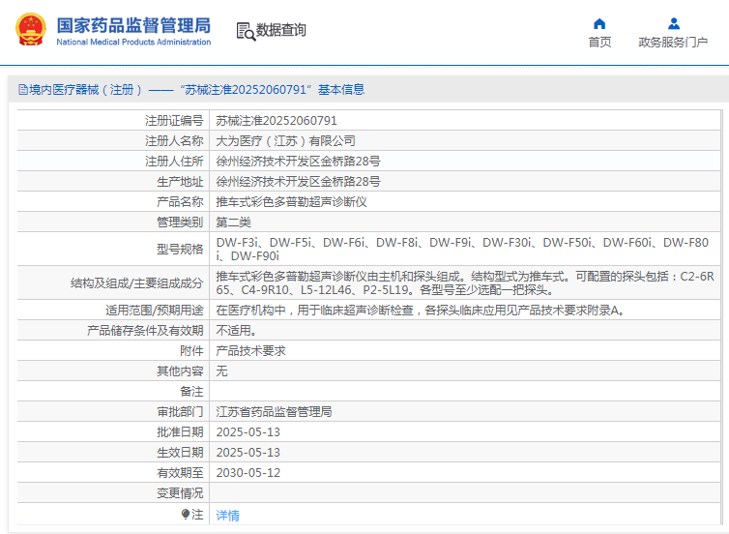Click the 政务服务门户 person icon
Image resolution: width=729 pixels, height=534 pixels.
[x=673, y=23]
